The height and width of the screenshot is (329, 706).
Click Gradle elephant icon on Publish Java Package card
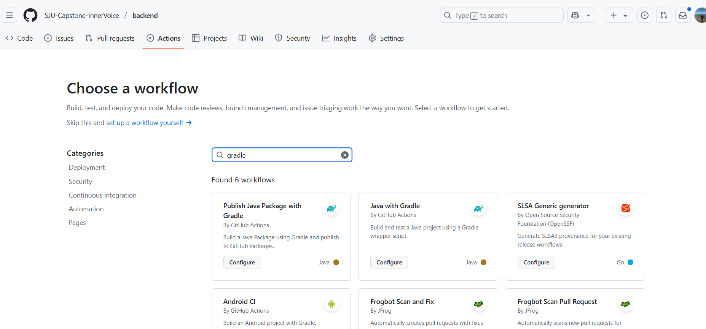point(331,208)
